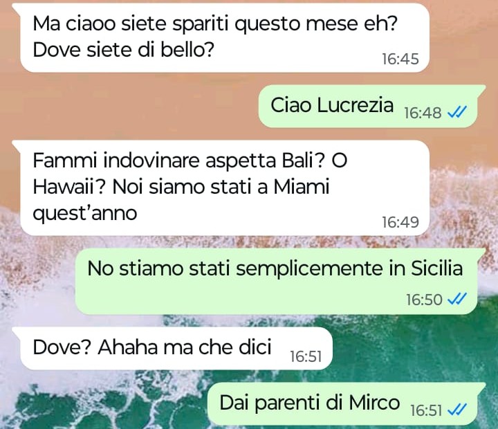Tap blue ticks on "Dai parenti di Mirco"

tap(457, 410)
